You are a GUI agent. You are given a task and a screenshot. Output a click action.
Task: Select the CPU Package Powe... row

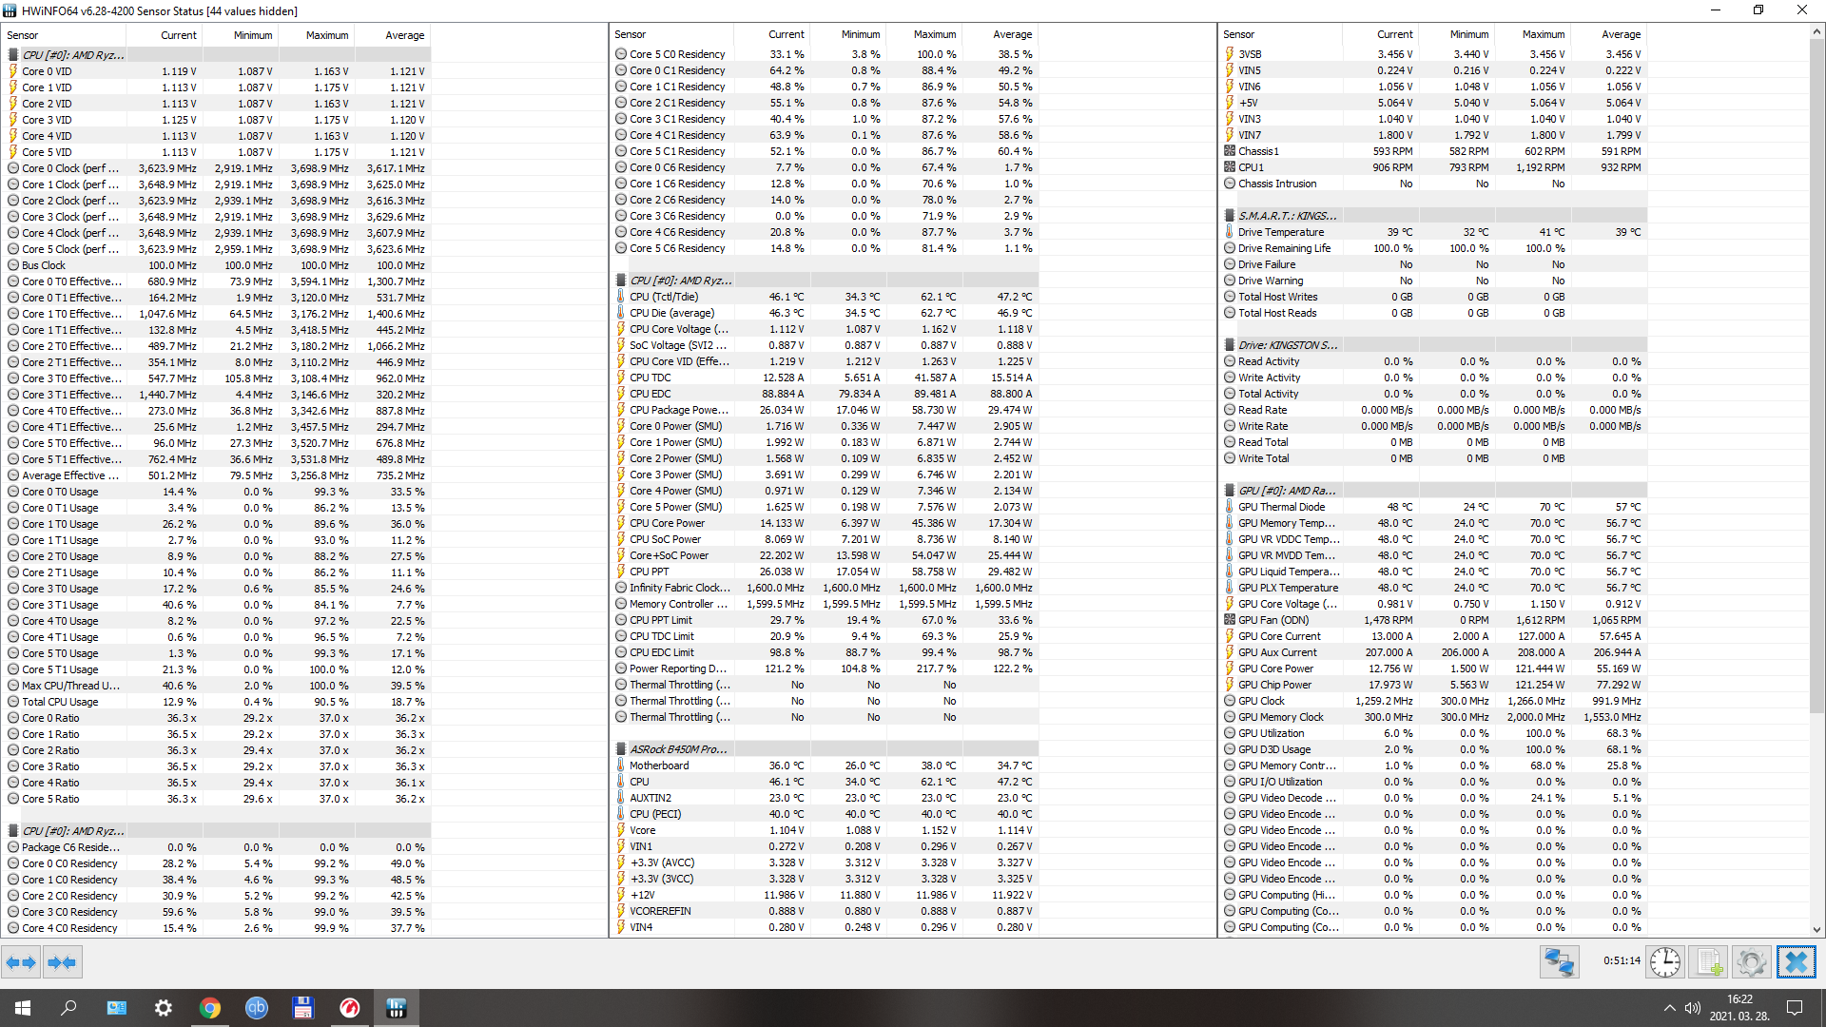point(826,410)
